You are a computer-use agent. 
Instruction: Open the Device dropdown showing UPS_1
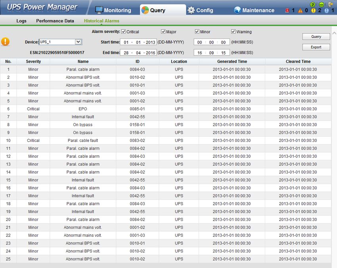tap(60, 42)
